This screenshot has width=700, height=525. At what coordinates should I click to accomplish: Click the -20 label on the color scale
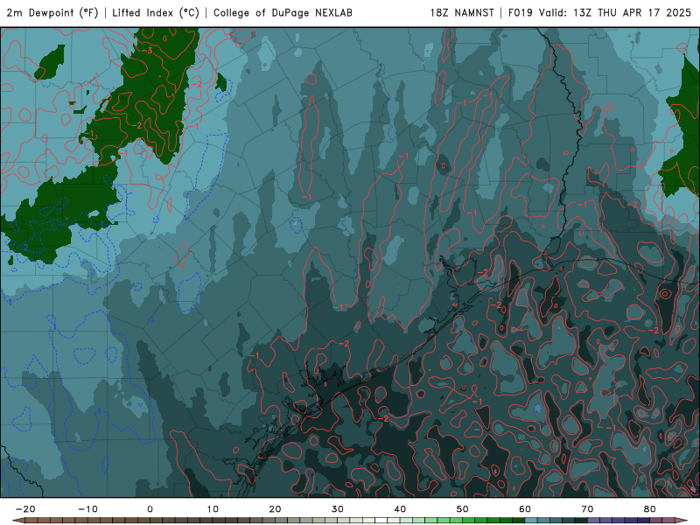tap(25, 509)
